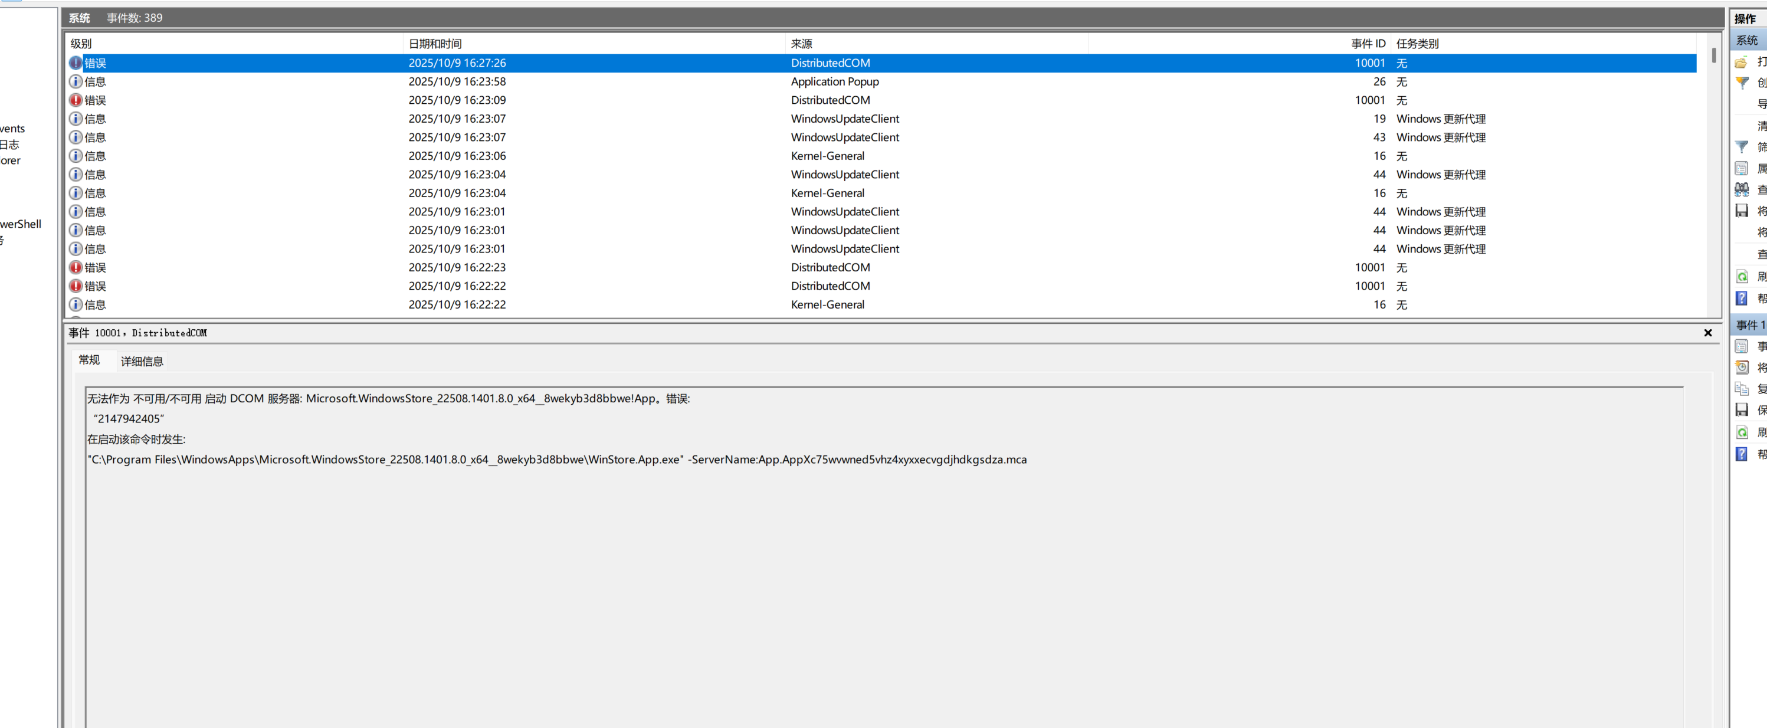Click the open saved log folder icon
Viewport: 1767px width, 728px height.
tap(1741, 63)
